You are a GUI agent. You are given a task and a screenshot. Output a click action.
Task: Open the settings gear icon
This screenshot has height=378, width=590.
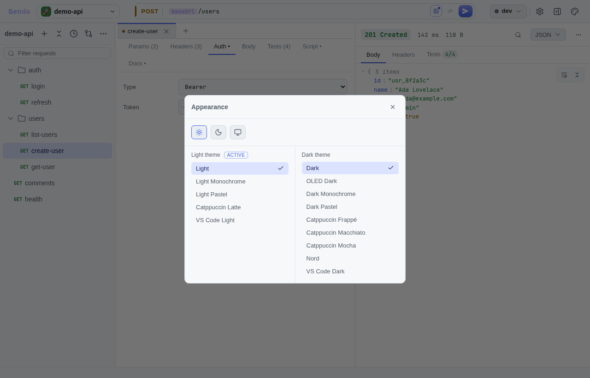tap(540, 12)
